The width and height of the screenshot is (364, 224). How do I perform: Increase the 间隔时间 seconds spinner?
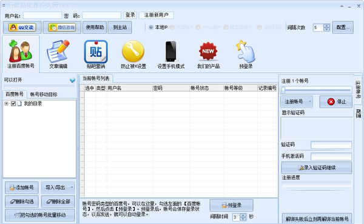coord(243,216)
